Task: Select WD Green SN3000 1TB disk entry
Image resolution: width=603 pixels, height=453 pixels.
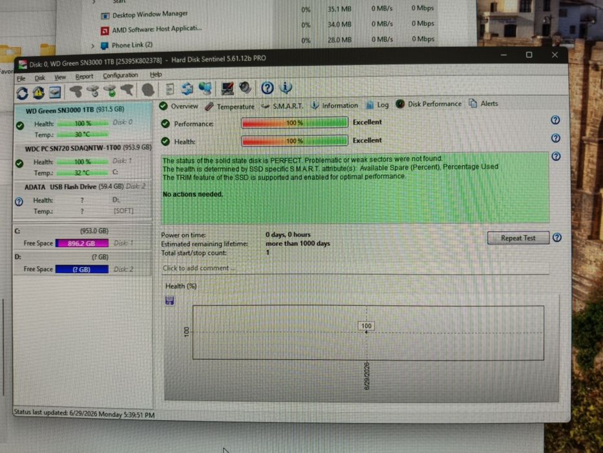Action: 83,122
